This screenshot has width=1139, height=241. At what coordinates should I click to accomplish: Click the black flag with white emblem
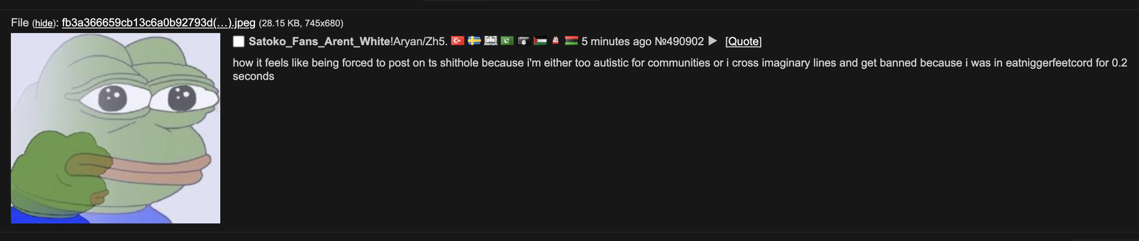[x=523, y=41]
